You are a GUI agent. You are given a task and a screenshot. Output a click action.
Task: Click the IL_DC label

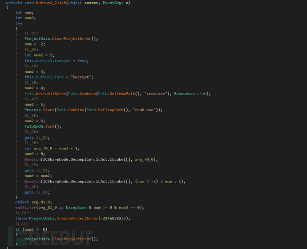[22, 224]
